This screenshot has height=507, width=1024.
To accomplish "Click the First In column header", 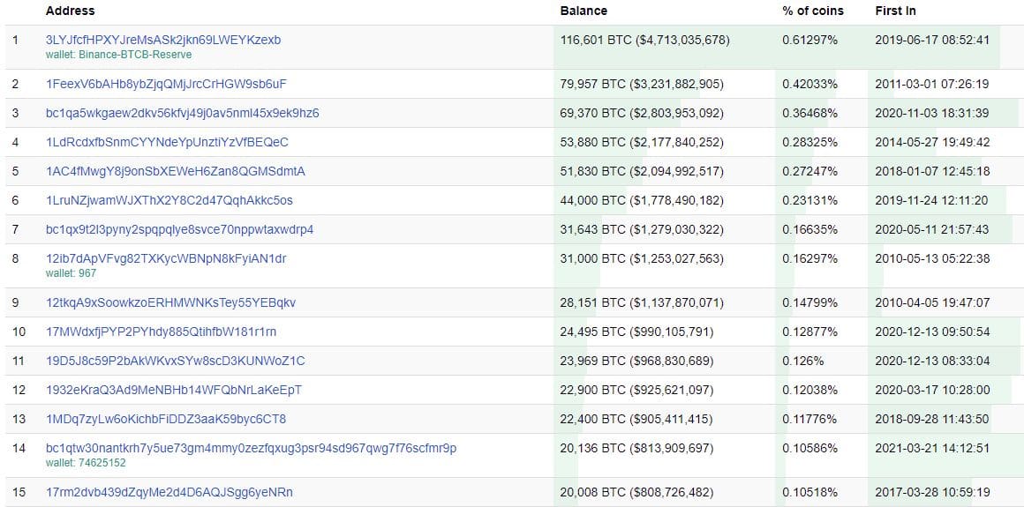I will tap(897, 11).
